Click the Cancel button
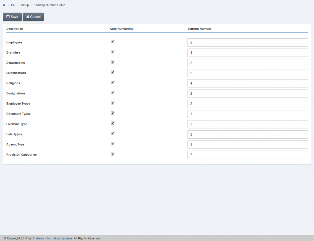The height and width of the screenshot is (241, 314). [x=33, y=17]
